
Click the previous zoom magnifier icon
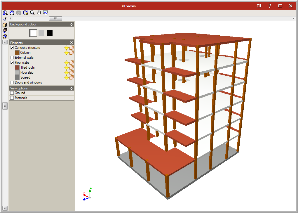(x=5, y=13)
